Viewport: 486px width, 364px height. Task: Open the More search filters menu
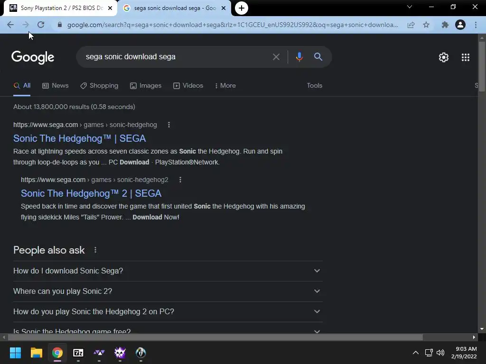click(225, 85)
